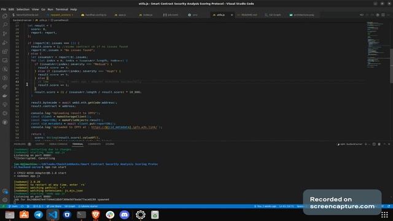Open the Selection menu
Screen dimensions: 393x221
(23, 9)
